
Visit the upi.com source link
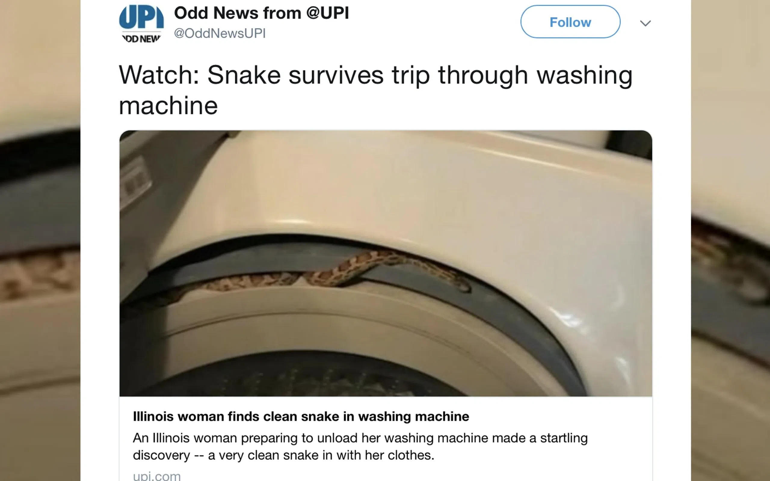[156, 476]
